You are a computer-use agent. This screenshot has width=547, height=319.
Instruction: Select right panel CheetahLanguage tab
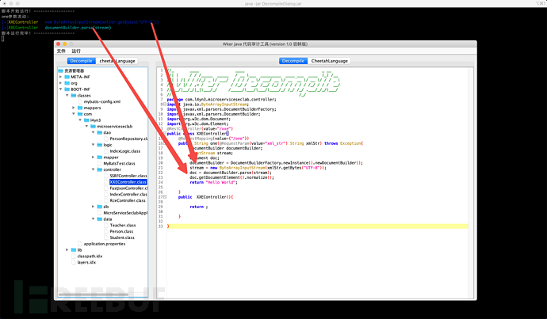point(329,61)
